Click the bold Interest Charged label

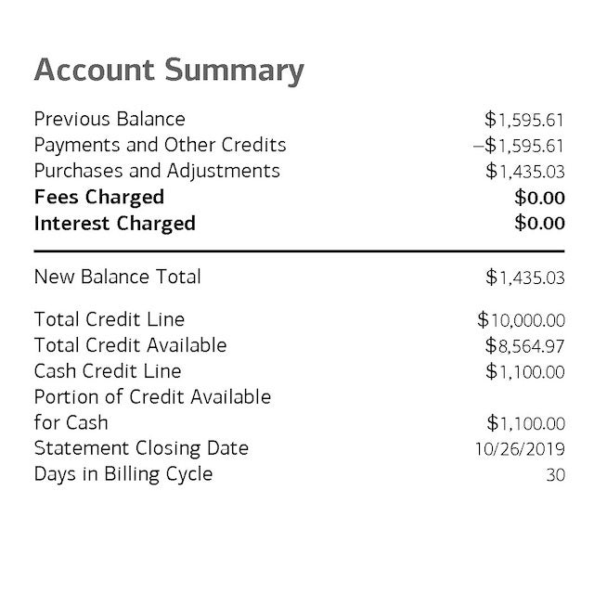point(114,223)
